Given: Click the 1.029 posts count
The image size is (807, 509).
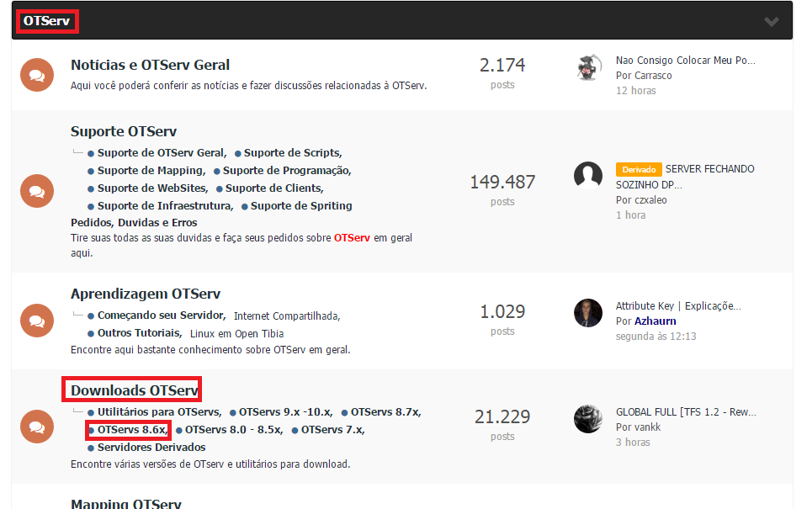Looking at the screenshot, I should [502, 312].
